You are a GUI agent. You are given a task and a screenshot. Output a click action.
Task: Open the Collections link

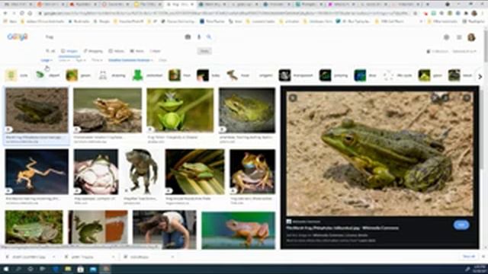pyautogui.click(x=438, y=51)
